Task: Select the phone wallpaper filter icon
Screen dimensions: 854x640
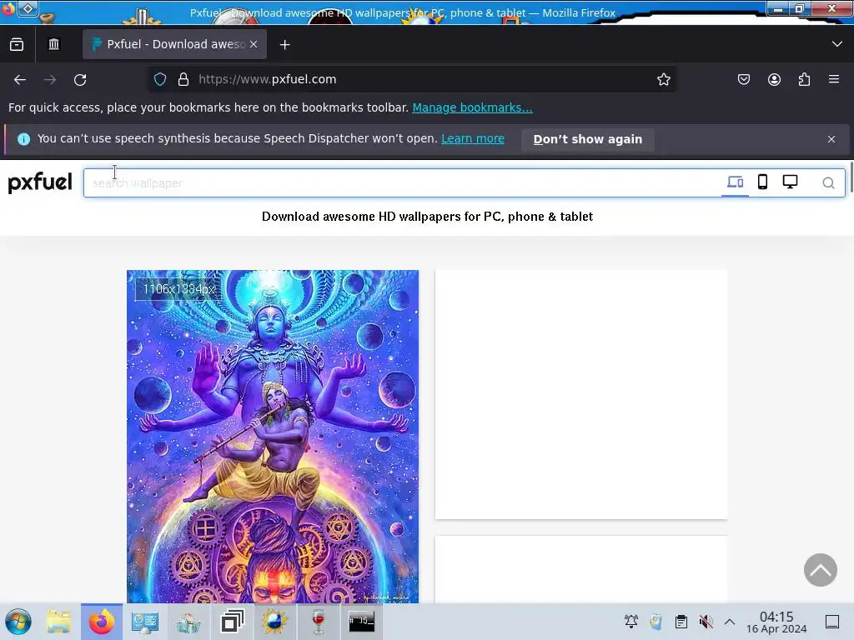Action: (x=762, y=182)
